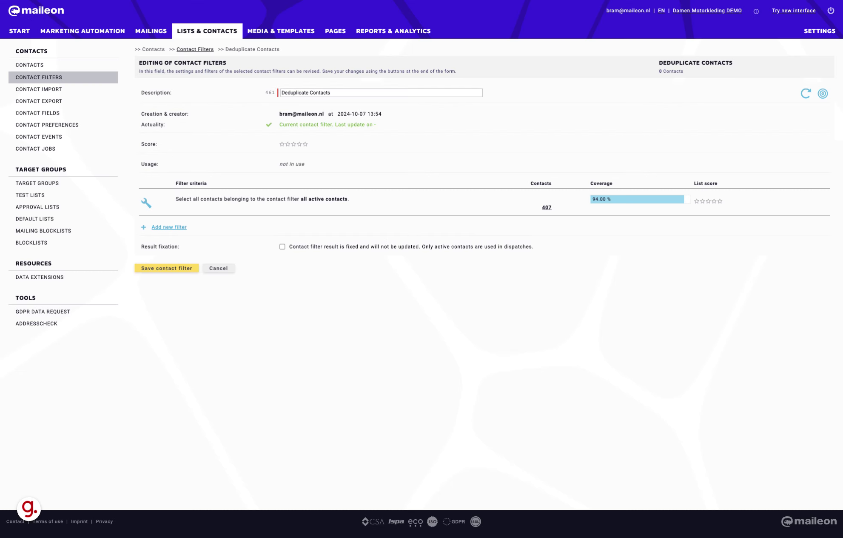Screen dimensions: 843x538
Task: Open the START tab
Action: 20,31
